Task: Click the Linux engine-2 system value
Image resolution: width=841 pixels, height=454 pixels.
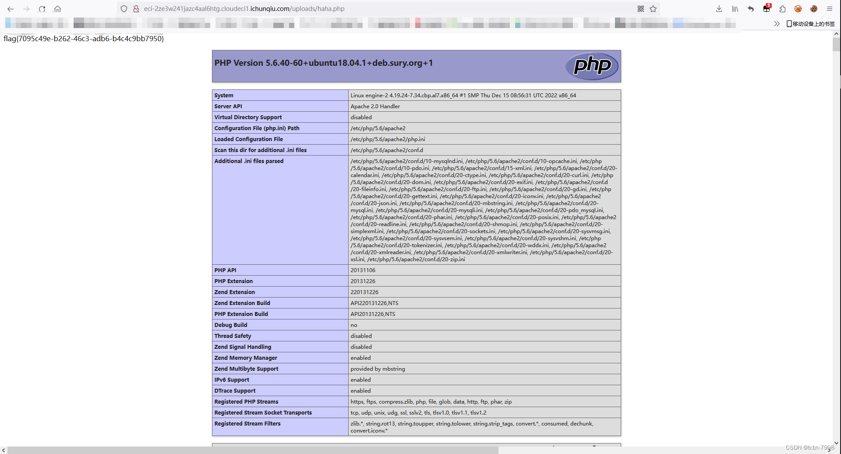Action: [463, 96]
